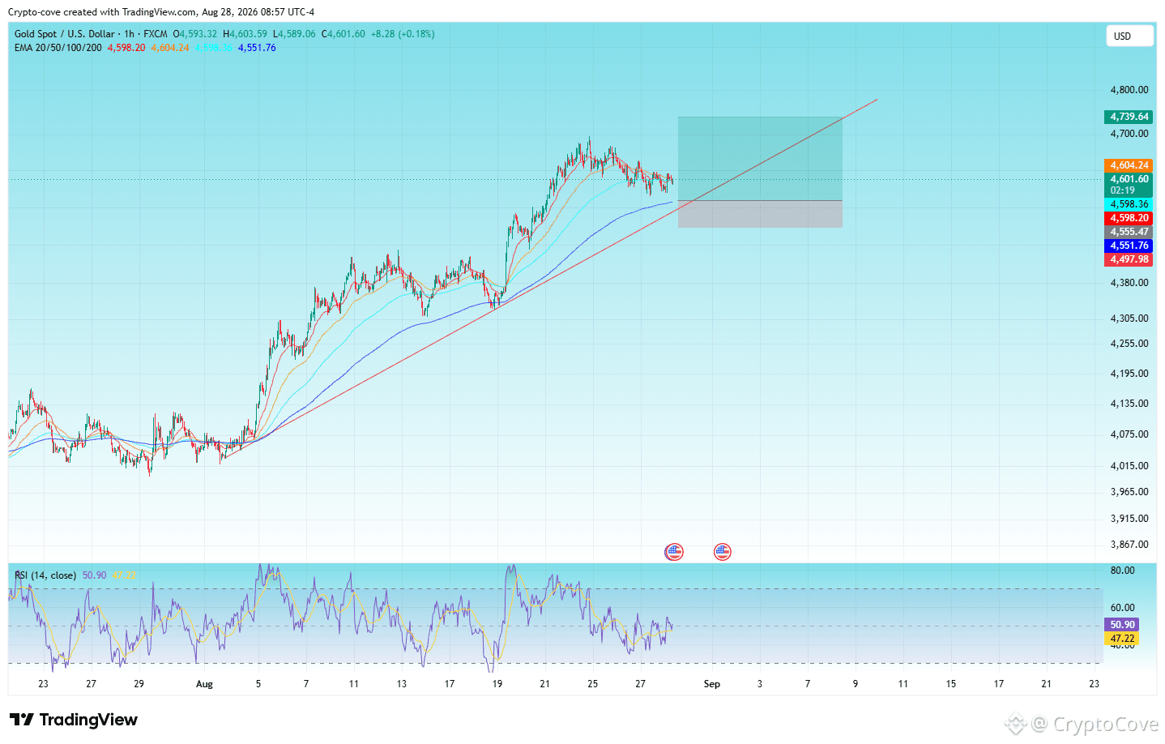Image resolution: width=1165 pixels, height=744 pixels.
Task: Click the purple 50.90 RSI scale label
Action: coord(1122,625)
